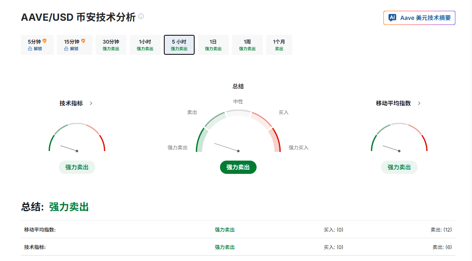Open Aave 美元技术摘要 button
This screenshot has width=472, height=261.
(x=419, y=18)
